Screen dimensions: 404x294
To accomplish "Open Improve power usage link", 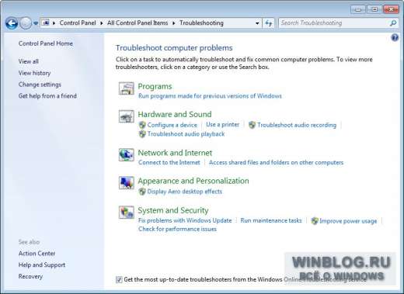I will tap(348, 221).
